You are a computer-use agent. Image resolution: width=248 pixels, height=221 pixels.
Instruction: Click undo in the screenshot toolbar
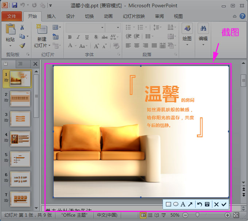point(199,204)
